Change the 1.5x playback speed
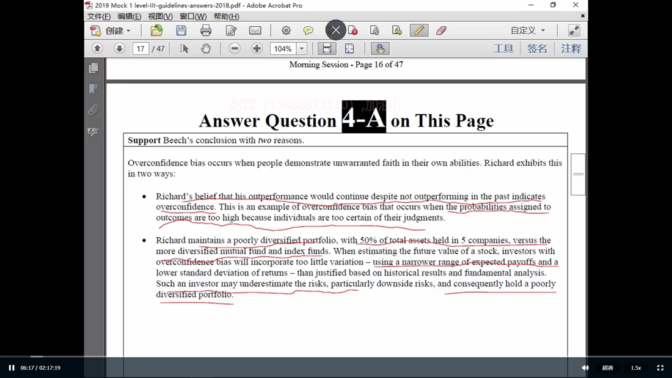 point(636,368)
